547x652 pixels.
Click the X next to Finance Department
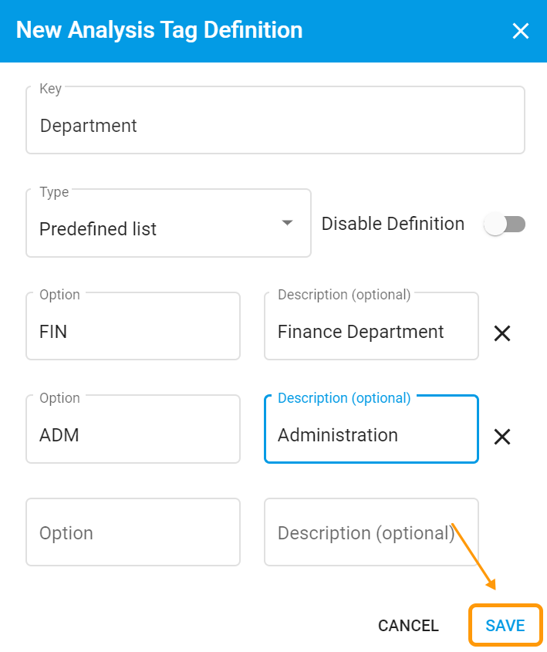click(502, 333)
